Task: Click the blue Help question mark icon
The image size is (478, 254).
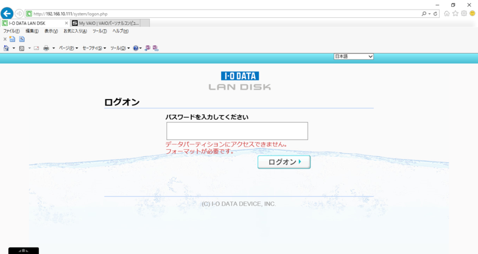Action: click(136, 48)
